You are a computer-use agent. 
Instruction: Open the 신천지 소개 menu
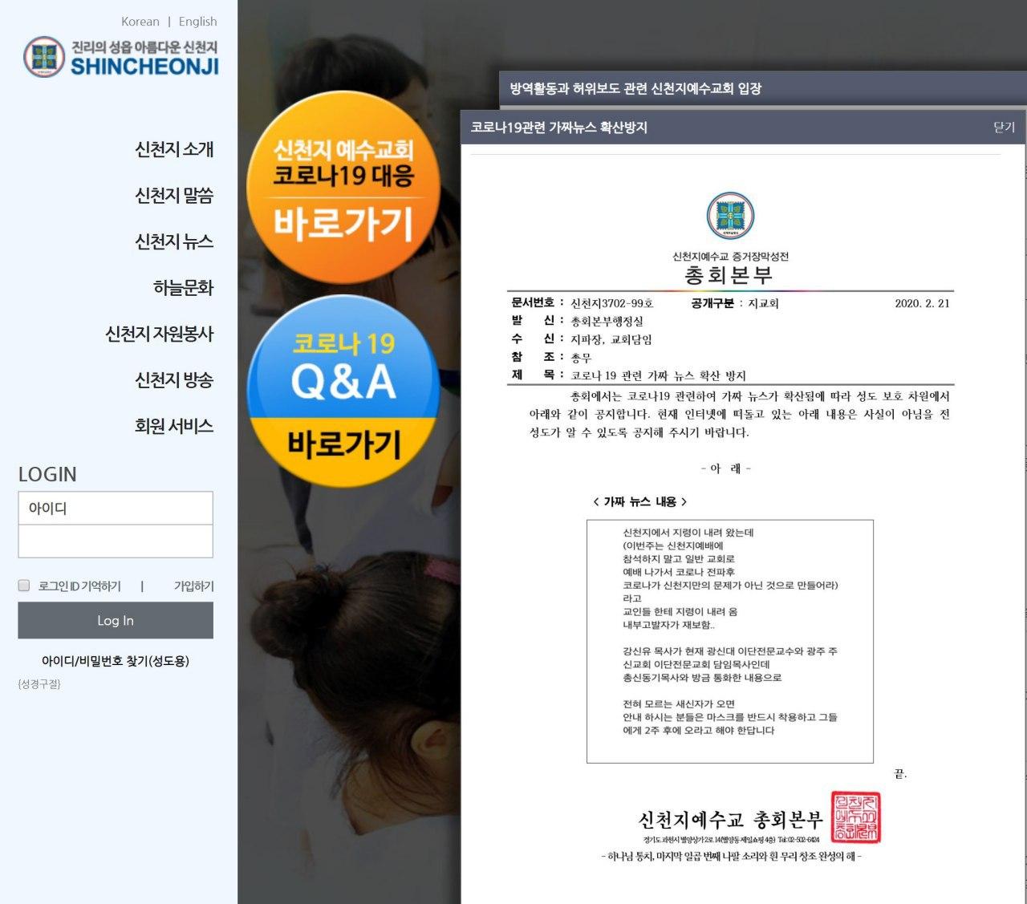tap(174, 149)
